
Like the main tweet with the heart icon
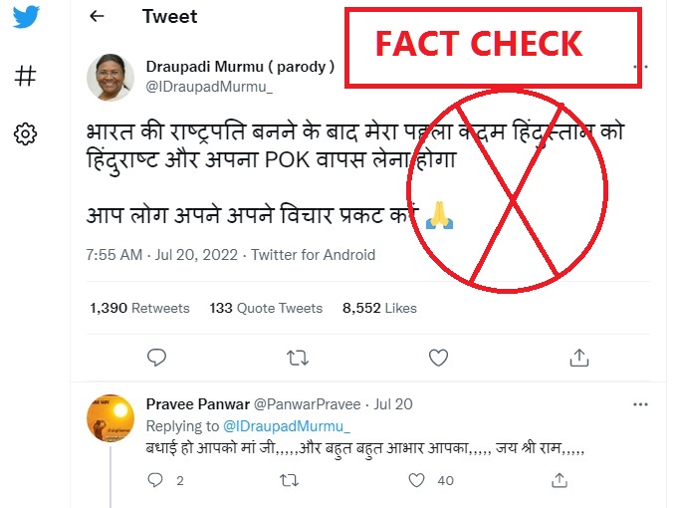(x=438, y=358)
